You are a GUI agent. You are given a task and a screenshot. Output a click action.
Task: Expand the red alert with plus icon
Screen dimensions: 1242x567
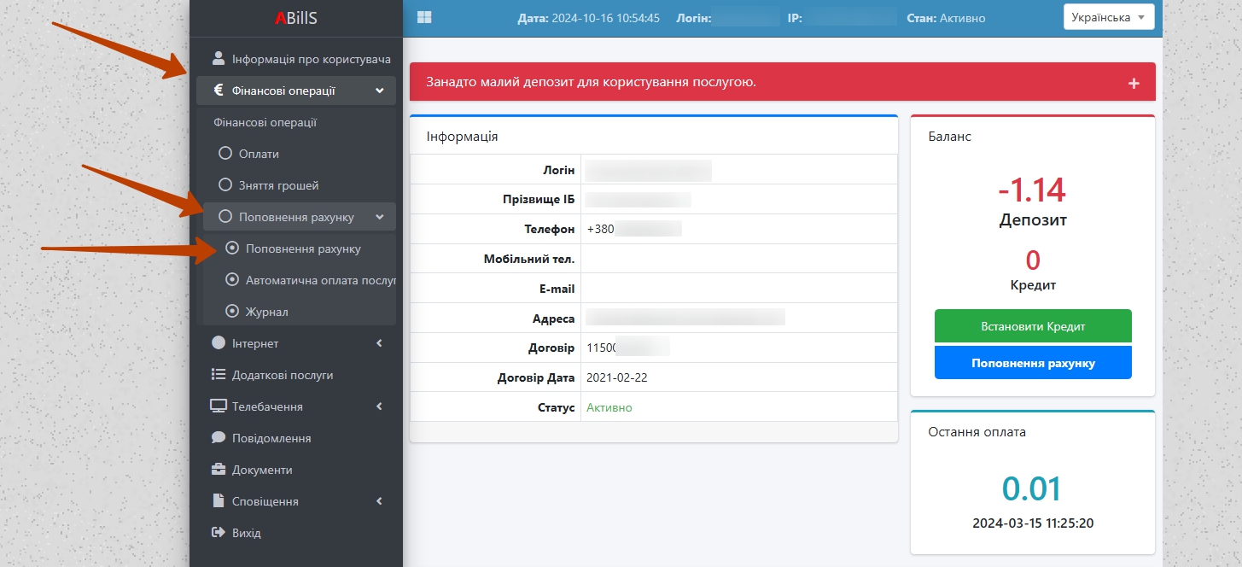click(1134, 83)
